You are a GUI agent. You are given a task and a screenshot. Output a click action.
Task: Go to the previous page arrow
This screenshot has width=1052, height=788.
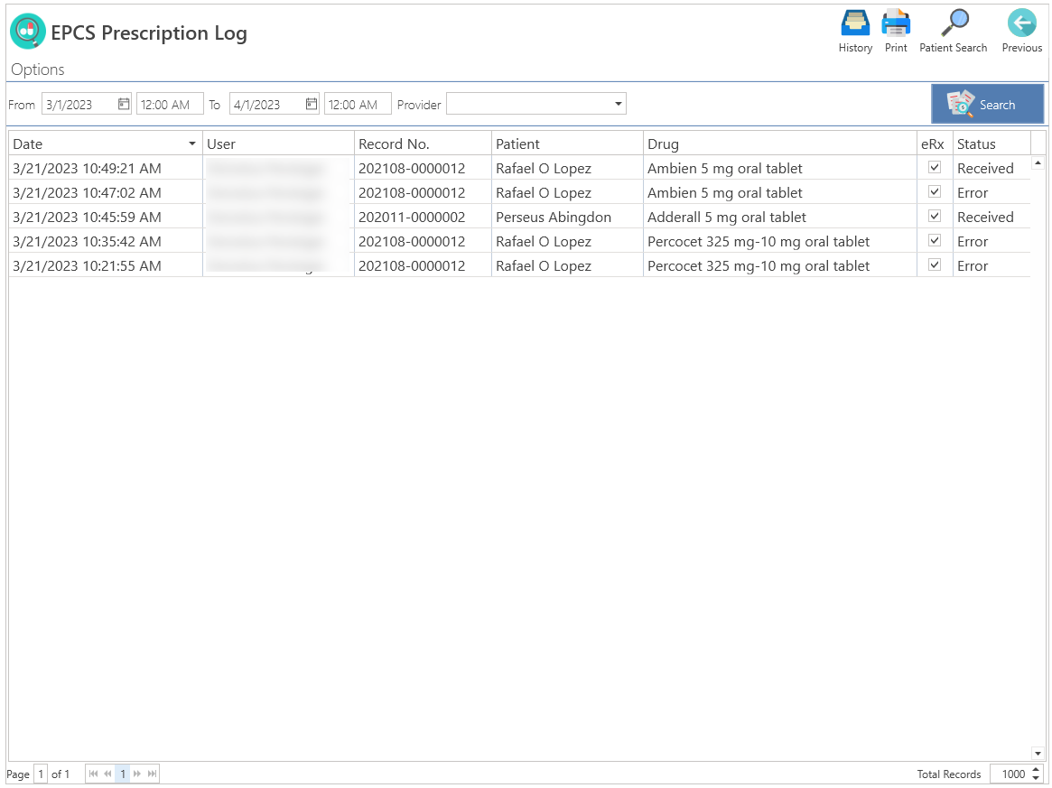[x=107, y=774]
